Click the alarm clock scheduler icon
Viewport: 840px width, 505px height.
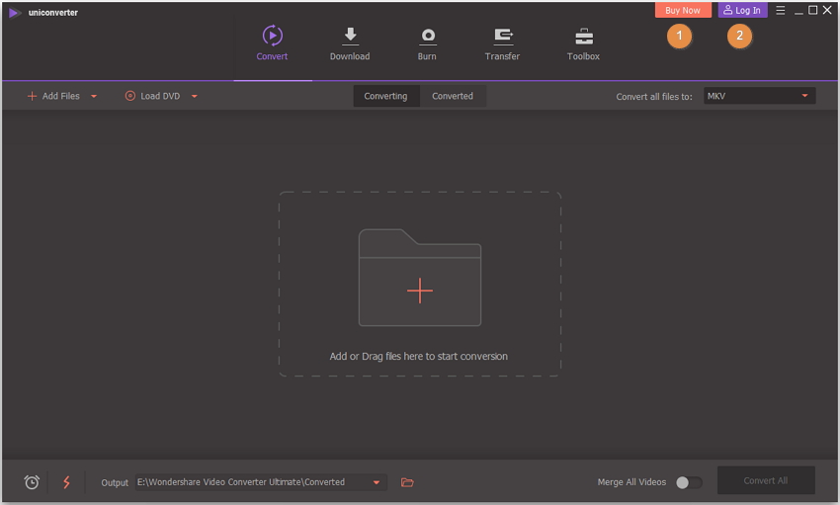(32, 482)
